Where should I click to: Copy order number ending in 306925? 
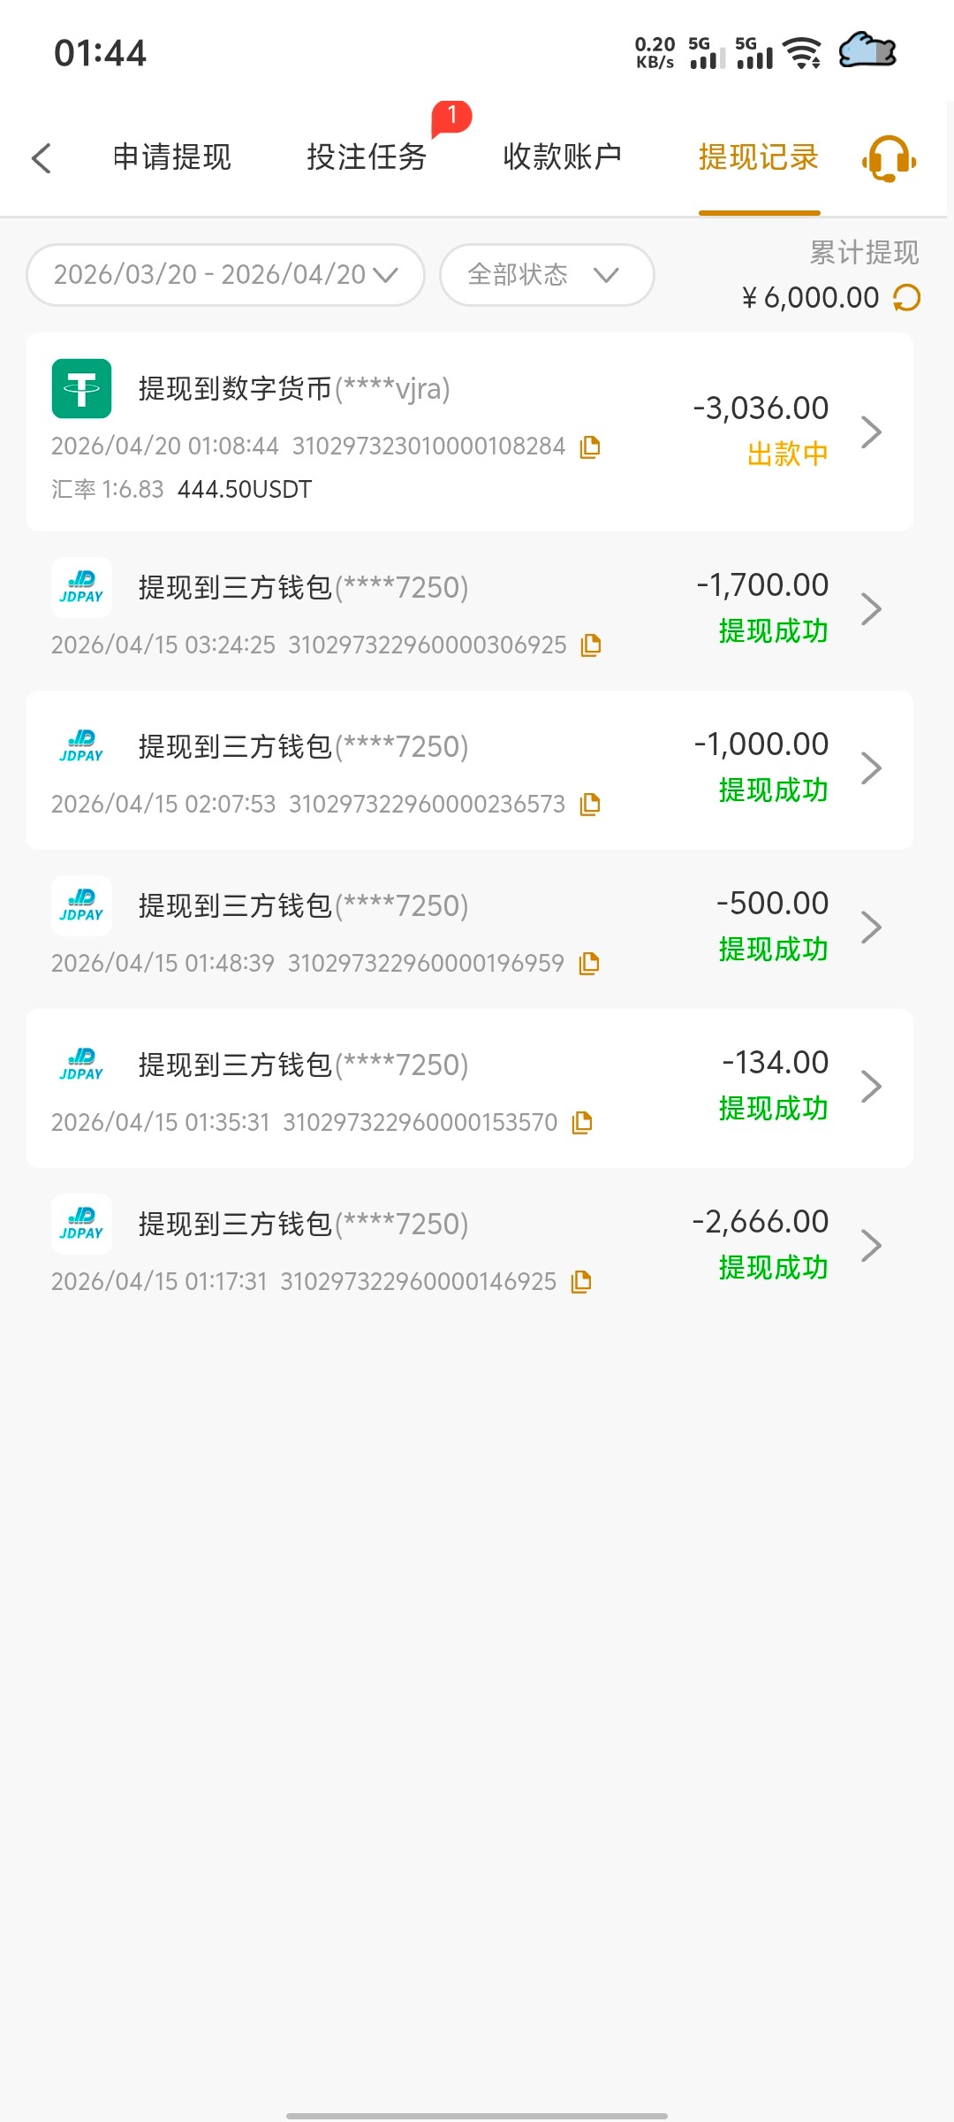click(591, 645)
